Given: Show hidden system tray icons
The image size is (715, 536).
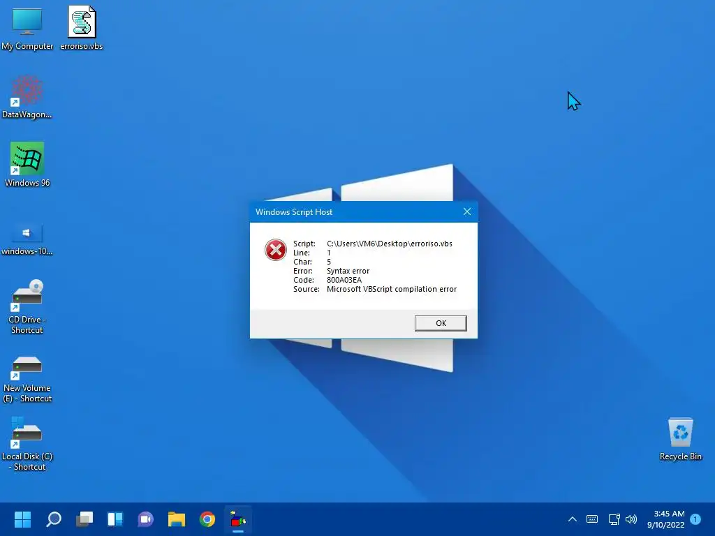Looking at the screenshot, I should (x=573, y=519).
